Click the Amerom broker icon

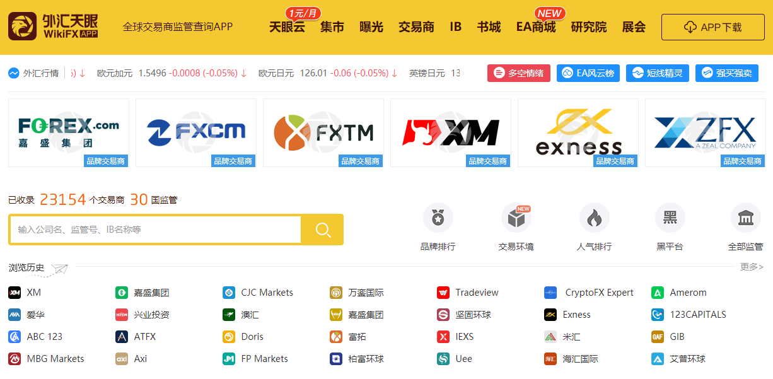(658, 293)
